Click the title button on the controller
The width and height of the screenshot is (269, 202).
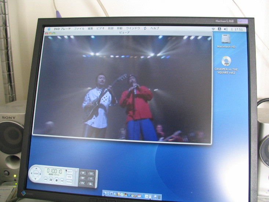(69, 177)
